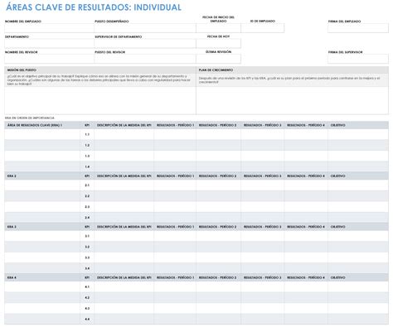Click the description cell in KPI 4.4 row

pyautogui.click(x=124, y=319)
